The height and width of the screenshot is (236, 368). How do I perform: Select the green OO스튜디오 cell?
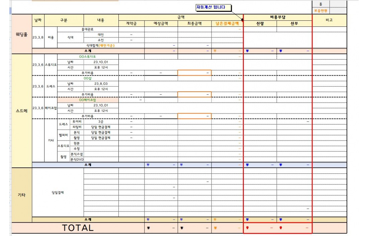pos(88,57)
